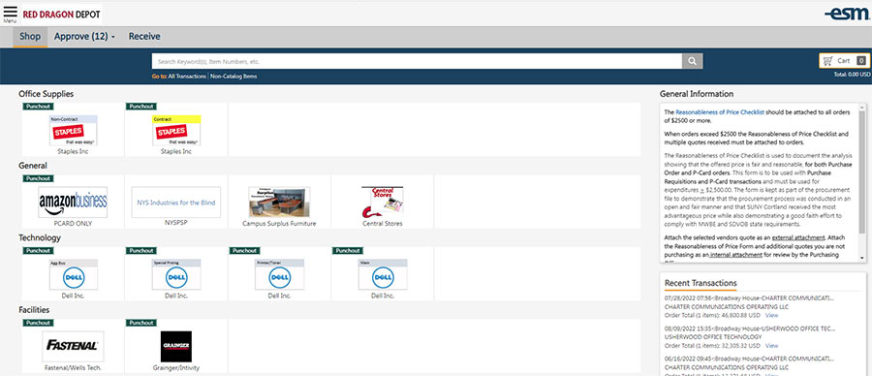Image resolution: width=872 pixels, height=376 pixels.
Task: Click the USHERWOOD OFFICE TECHNOLOGY transaction text
Action: [713, 337]
